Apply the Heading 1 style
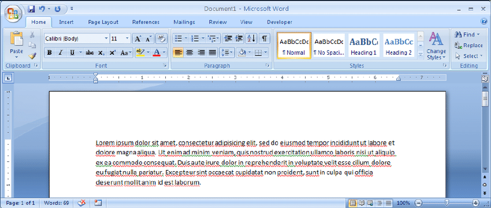The width and height of the screenshot is (491, 208). click(363, 46)
